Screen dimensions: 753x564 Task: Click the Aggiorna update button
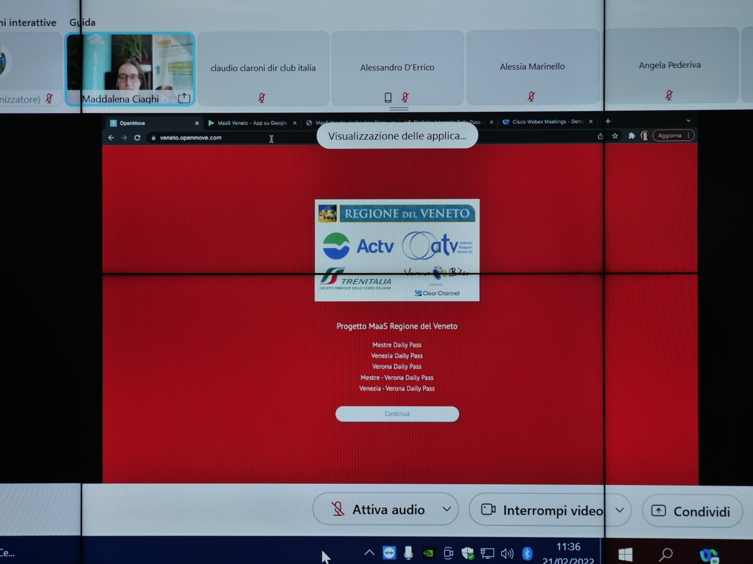673,136
